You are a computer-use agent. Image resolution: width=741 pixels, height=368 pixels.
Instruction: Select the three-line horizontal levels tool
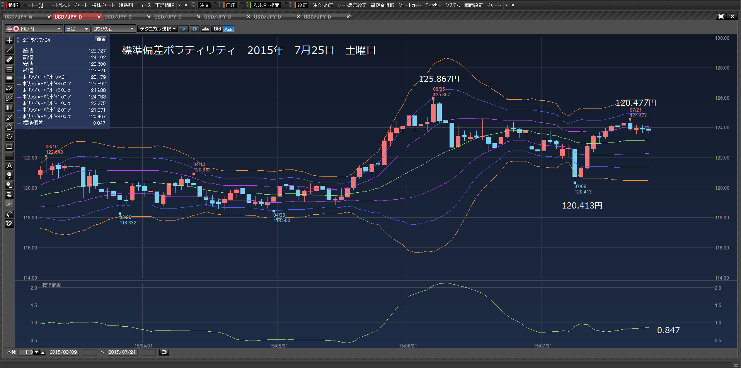pyautogui.click(x=9, y=69)
